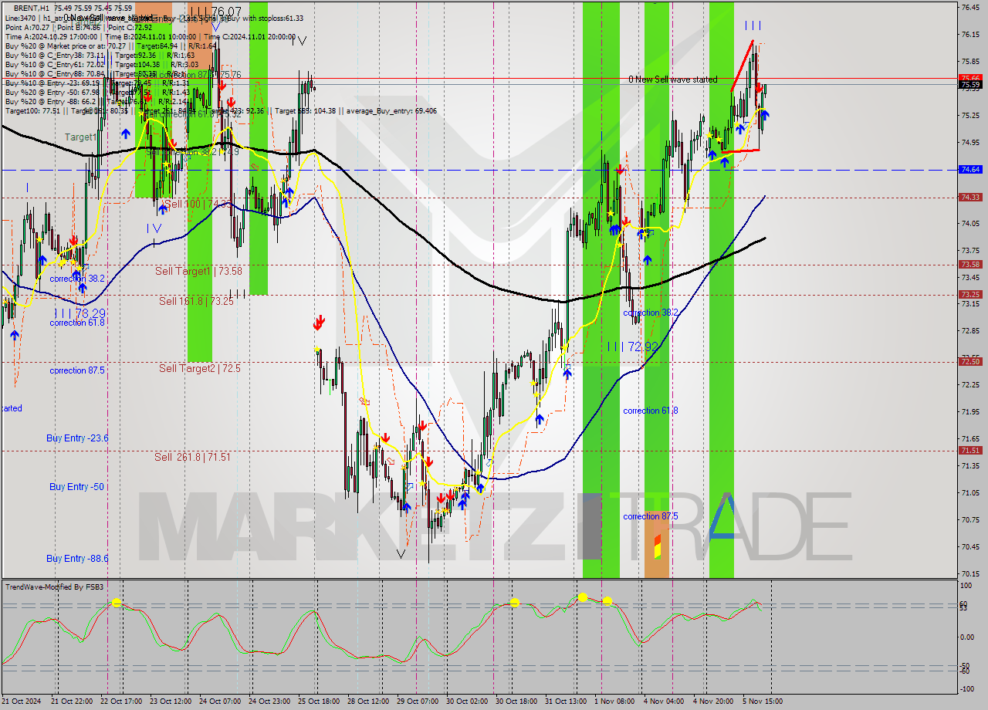Click the '22 Oct 17:00' time label
988x710 pixels.
[x=123, y=702]
